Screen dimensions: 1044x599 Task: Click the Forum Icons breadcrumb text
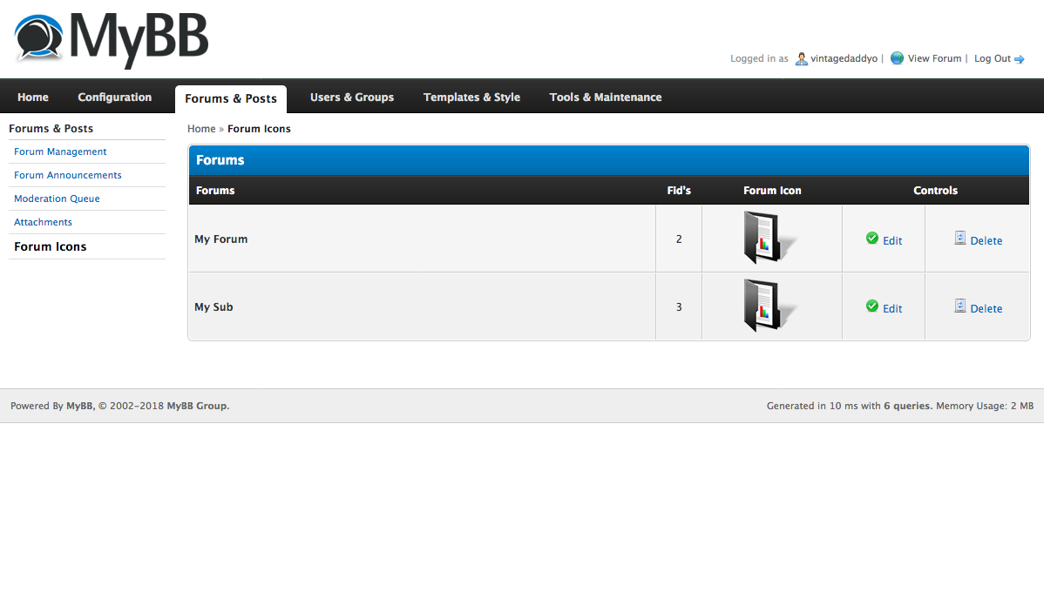click(x=259, y=129)
